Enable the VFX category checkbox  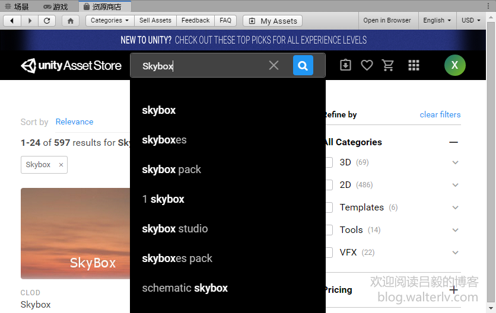point(328,253)
